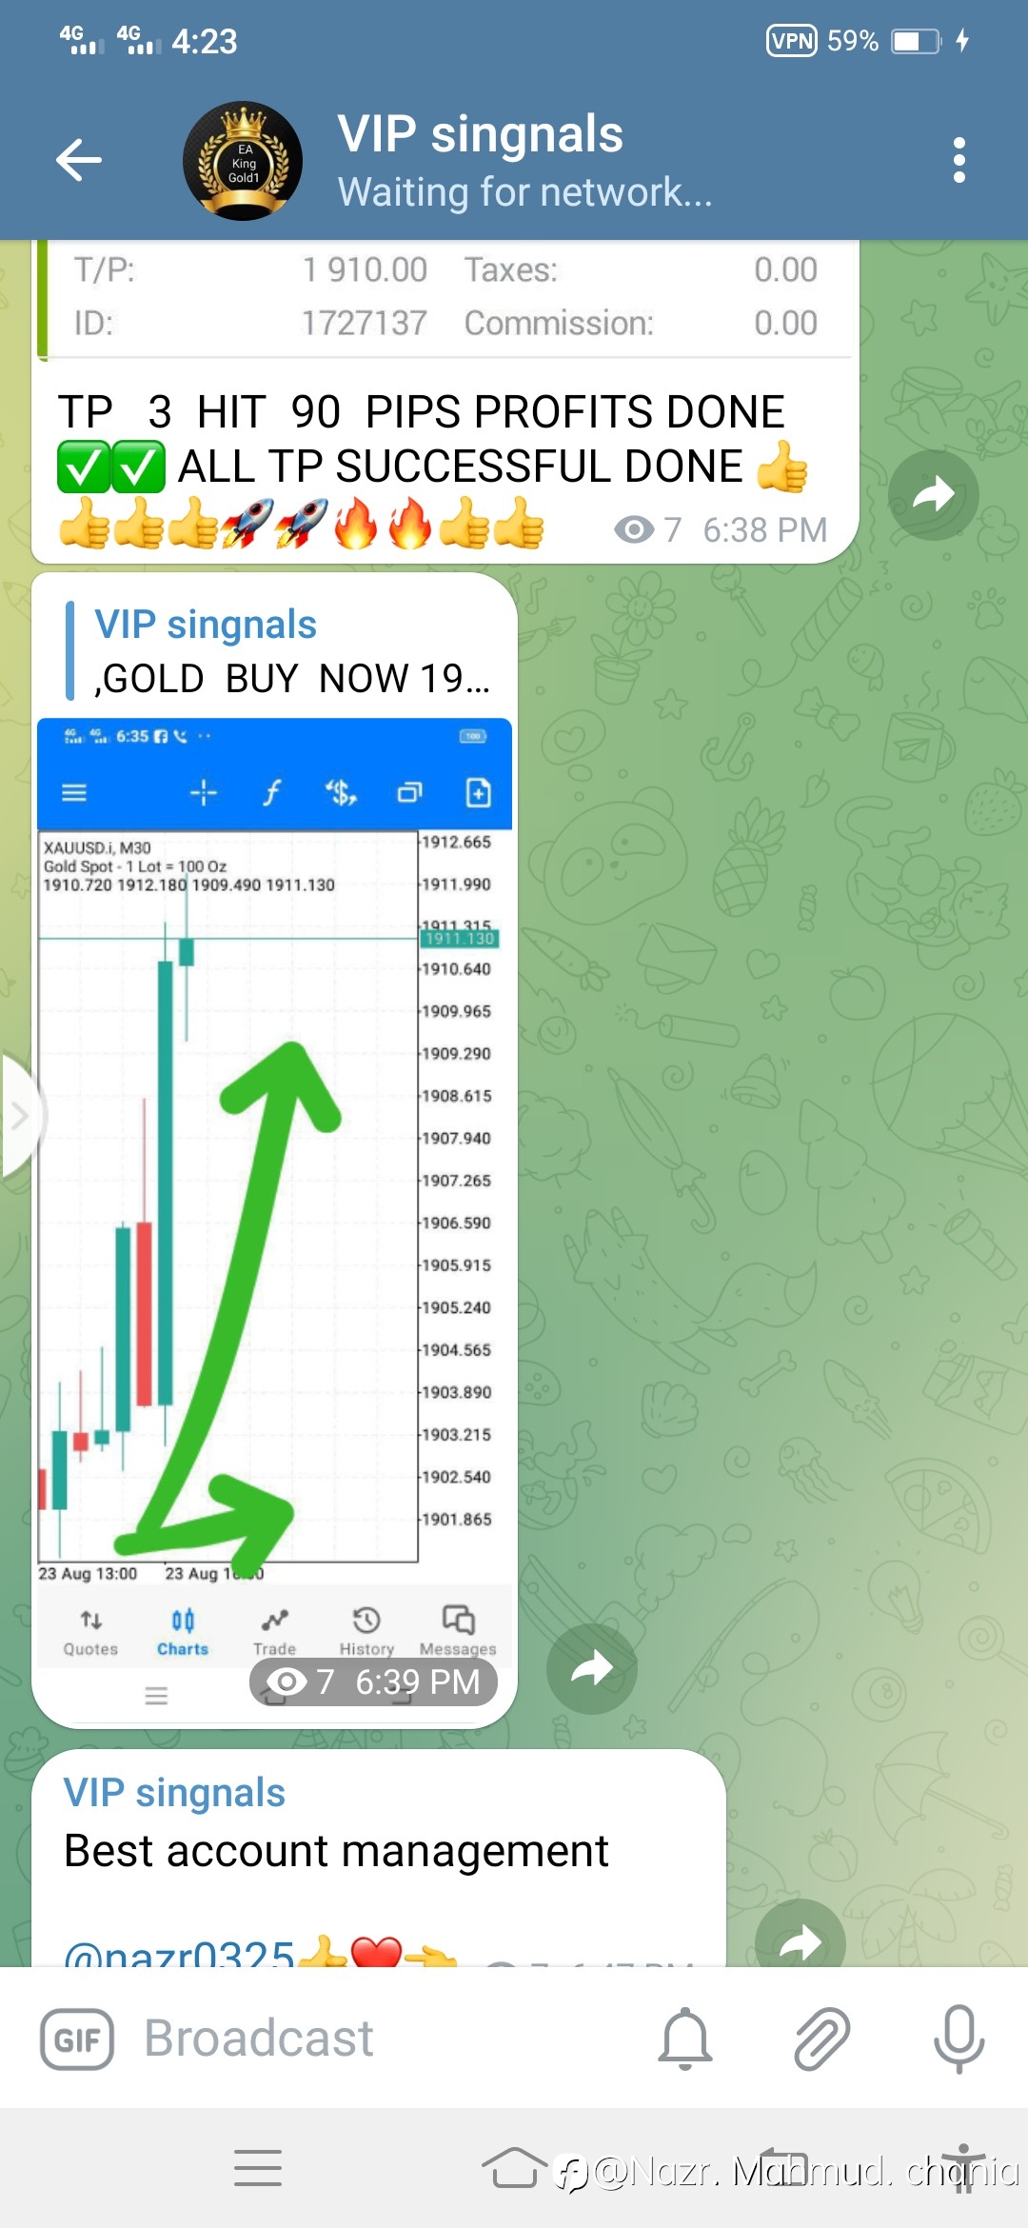Viewport: 1028px width, 2228px height.
Task: Attach a file with paperclip icon
Action: (821, 2039)
